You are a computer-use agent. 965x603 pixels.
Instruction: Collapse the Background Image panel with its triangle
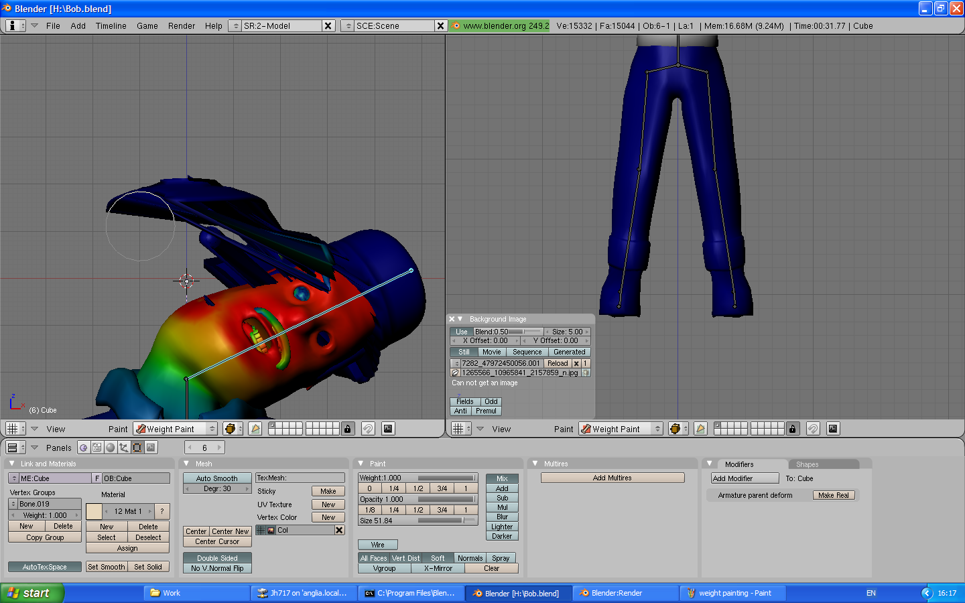[x=459, y=319]
